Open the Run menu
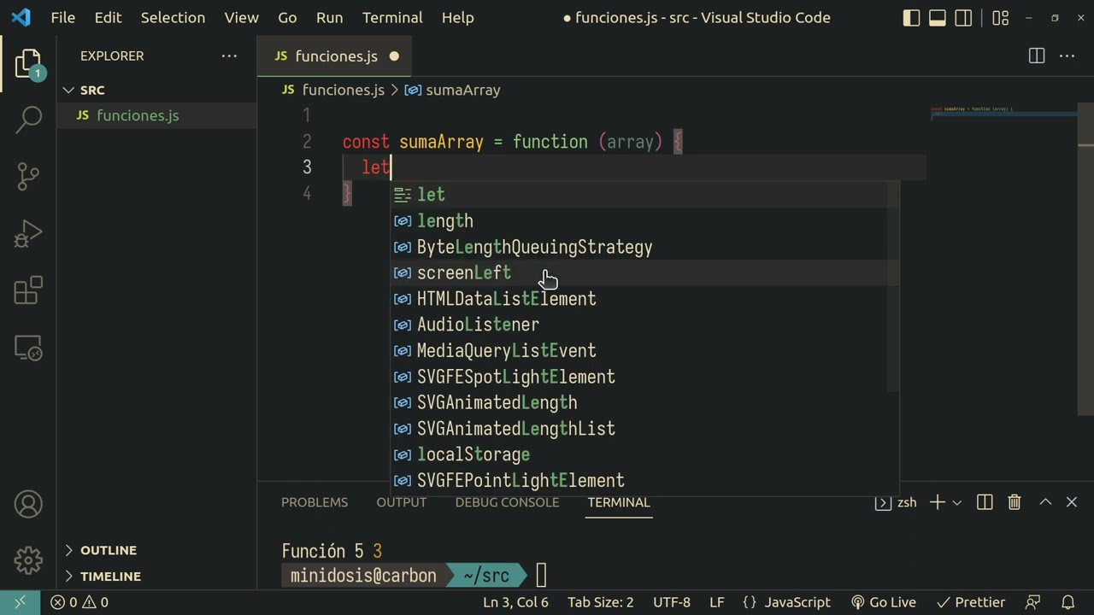The width and height of the screenshot is (1094, 615). click(x=329, y=18)
